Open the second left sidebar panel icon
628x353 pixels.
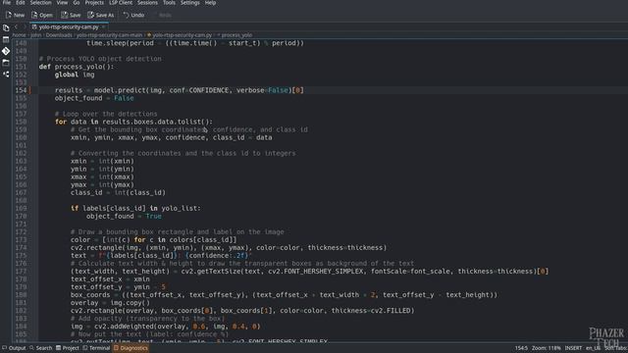[x=6, y=39]
